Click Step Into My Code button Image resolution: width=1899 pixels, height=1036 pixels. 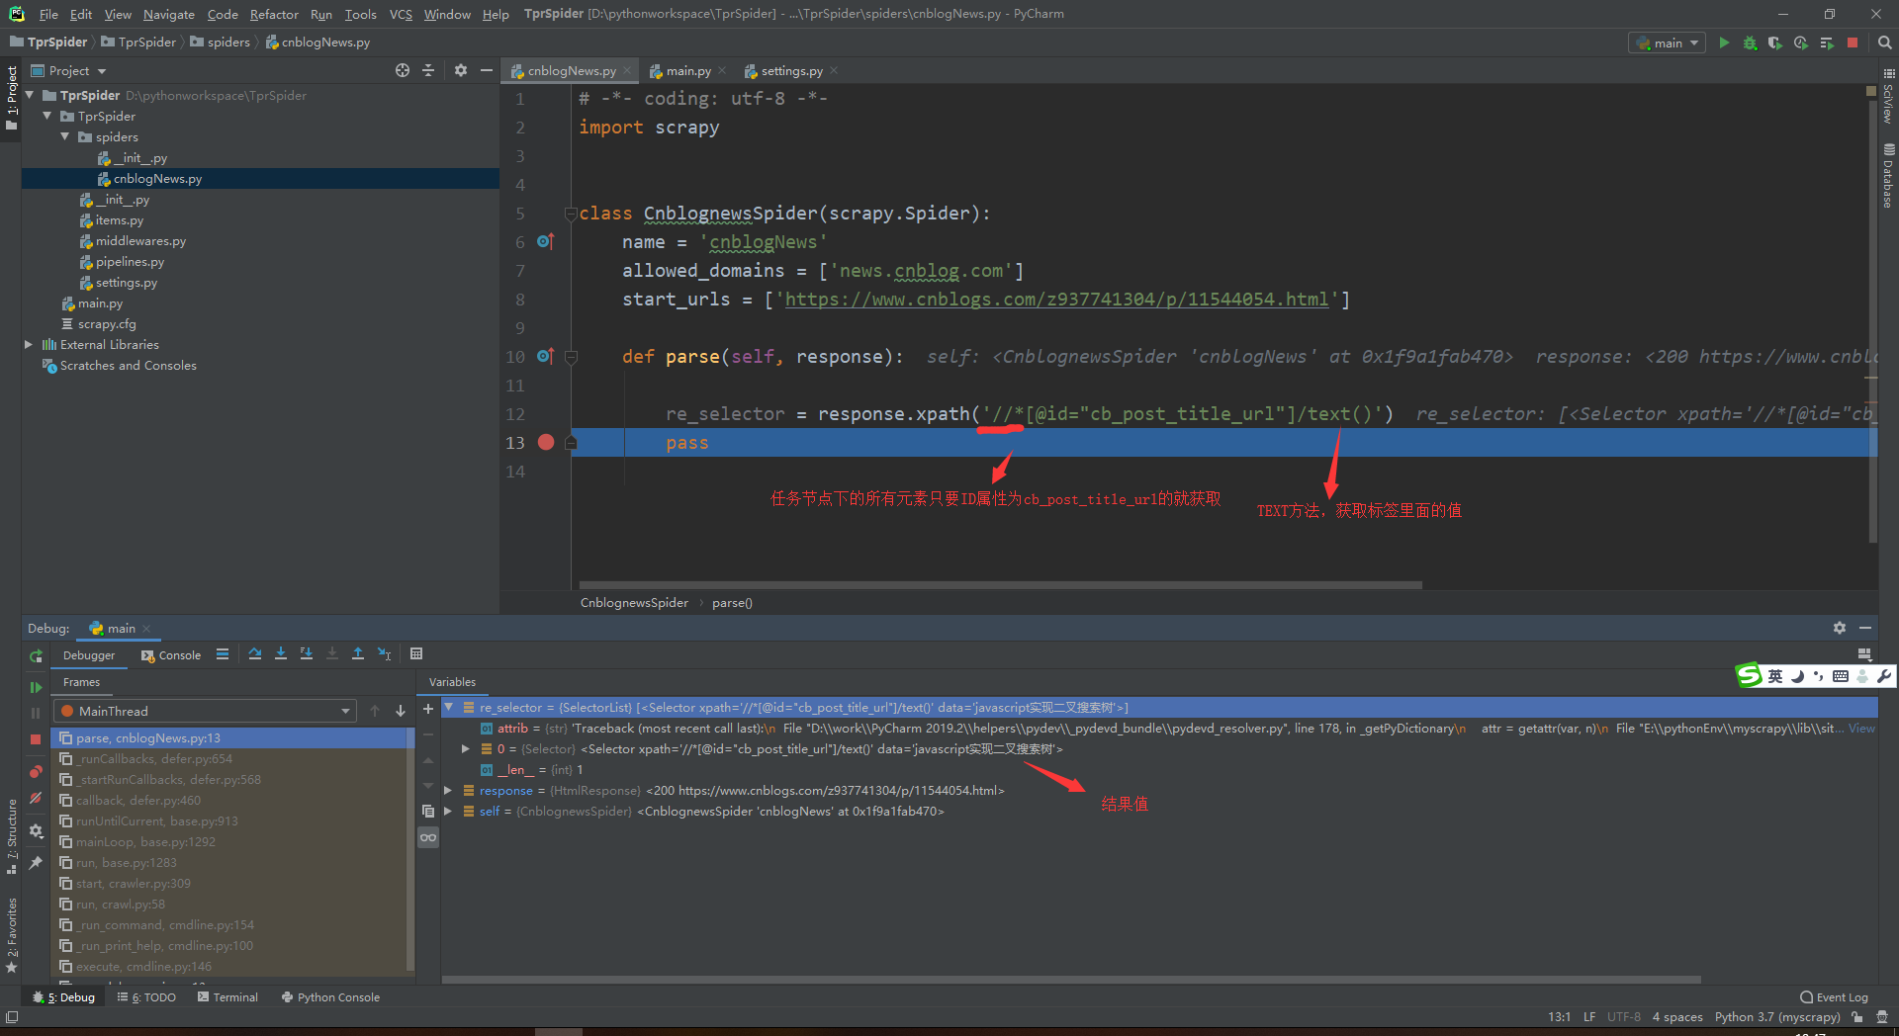pos(307,654)
